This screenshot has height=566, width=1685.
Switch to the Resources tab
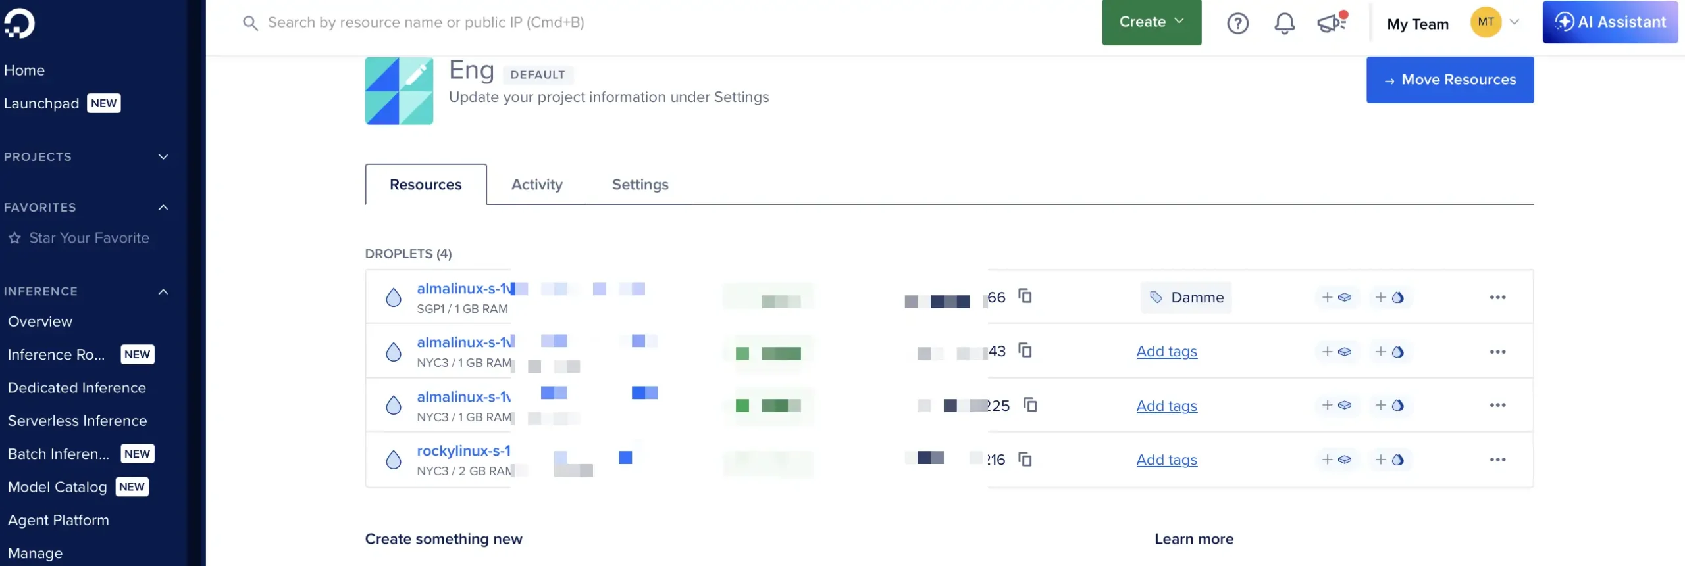point(426,184)
